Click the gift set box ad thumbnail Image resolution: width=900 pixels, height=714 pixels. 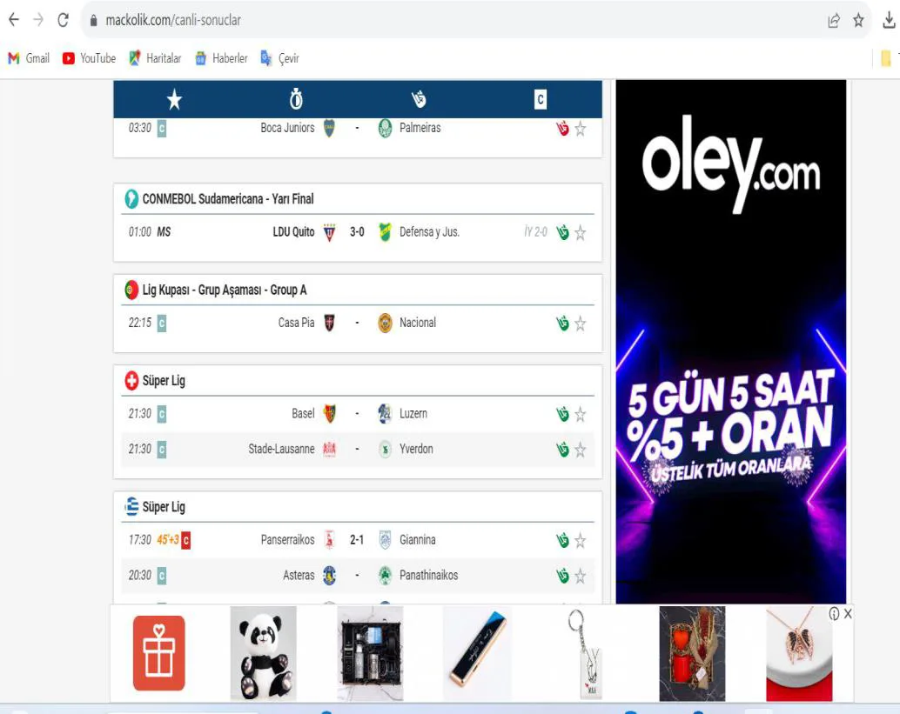click(x=370, y=653)
